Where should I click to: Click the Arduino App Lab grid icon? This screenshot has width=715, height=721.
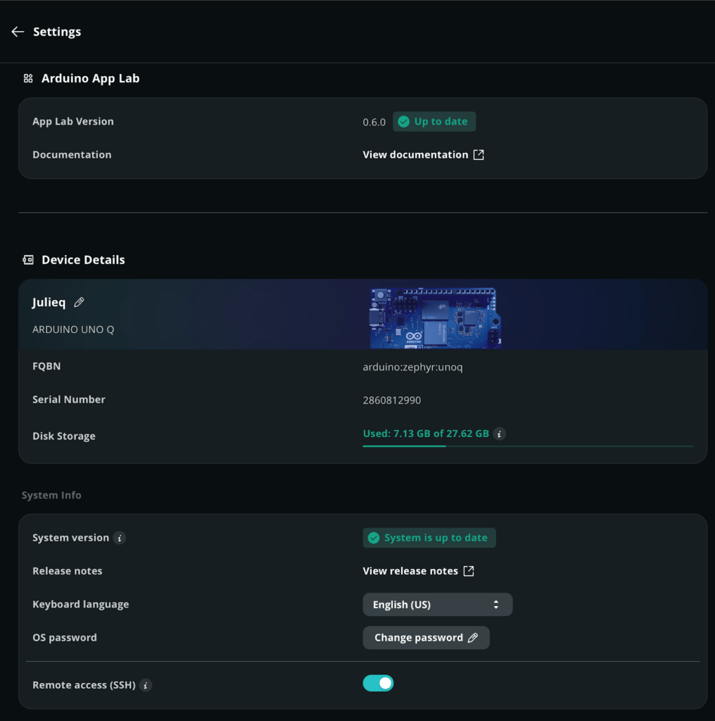point(28,79)
